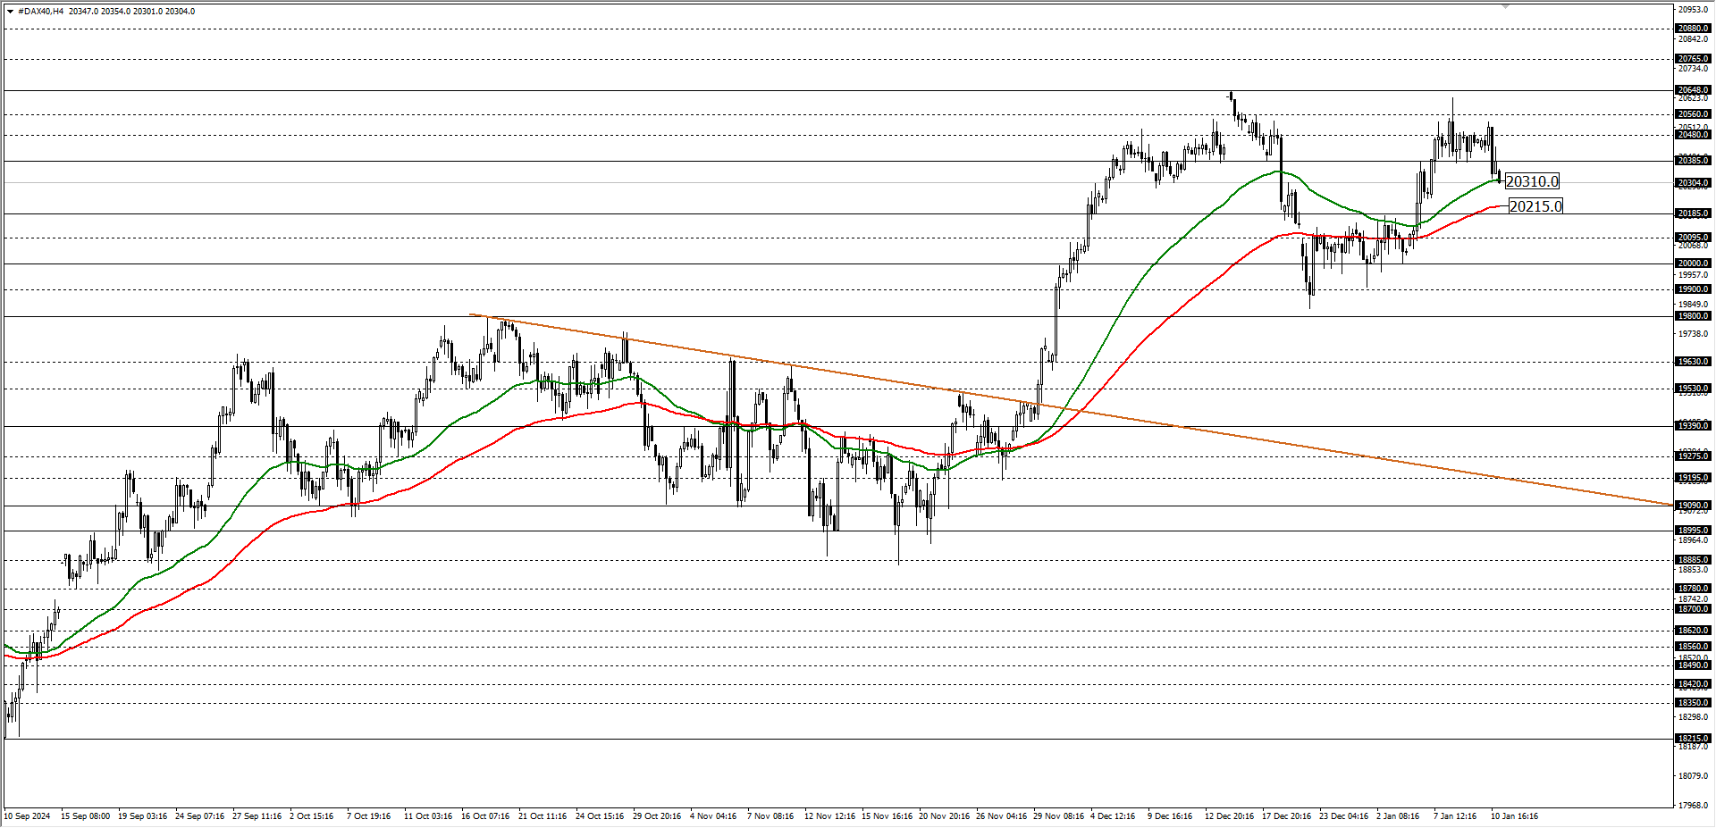
Task: Click the 20000.0 price level label
Action: (1693, 263)
